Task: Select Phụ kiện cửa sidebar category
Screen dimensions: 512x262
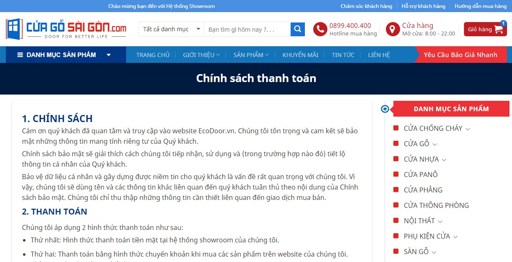Action: coord(427,236)
